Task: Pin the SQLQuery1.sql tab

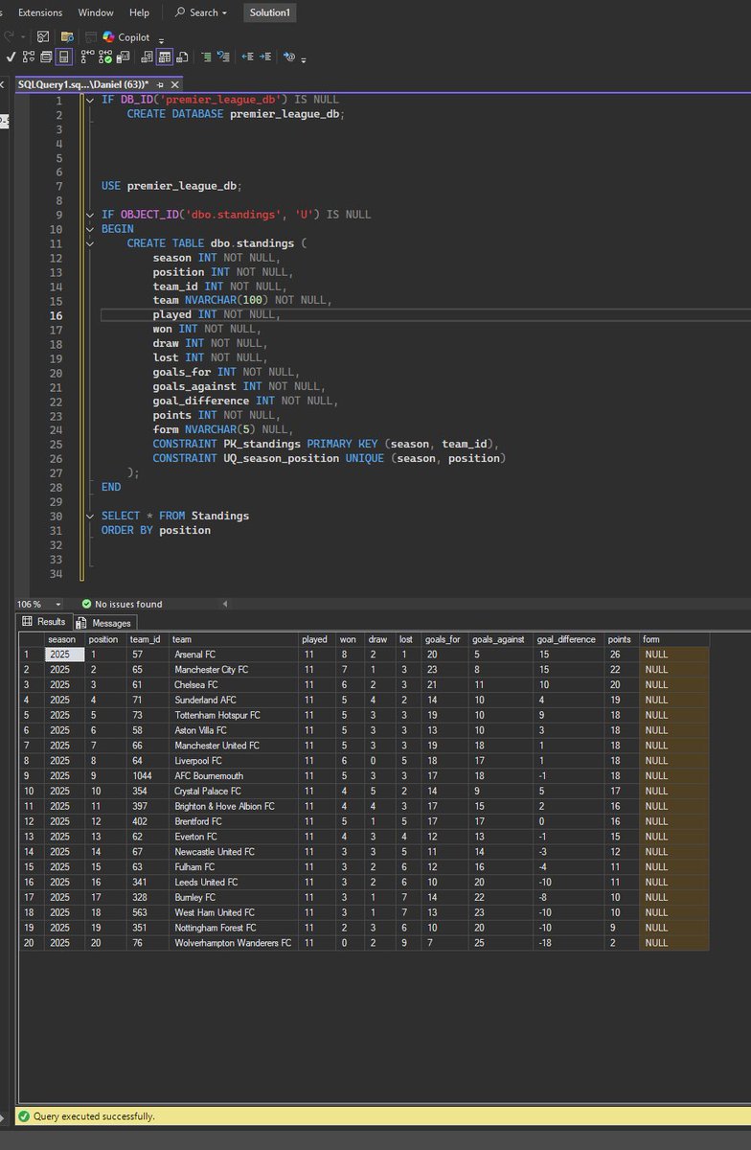Action: 160,84
